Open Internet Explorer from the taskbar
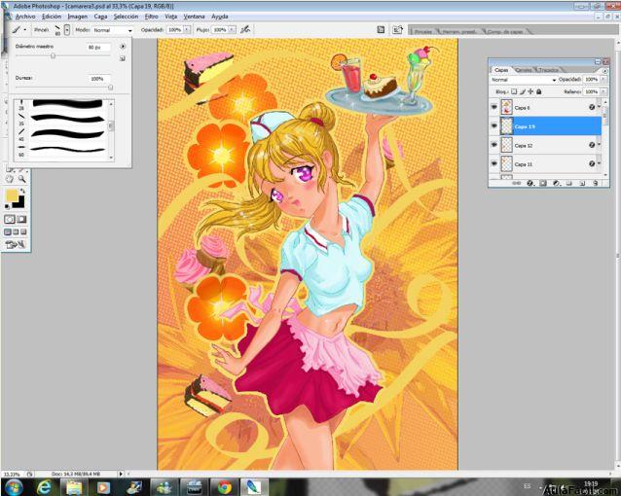Screen dimensions: 621x496 coord(45,487)
